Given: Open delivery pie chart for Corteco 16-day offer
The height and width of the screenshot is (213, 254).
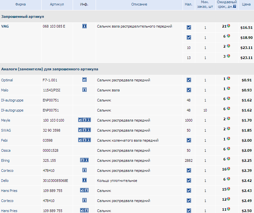Looking at the screenshot, I should click(228, 169).
